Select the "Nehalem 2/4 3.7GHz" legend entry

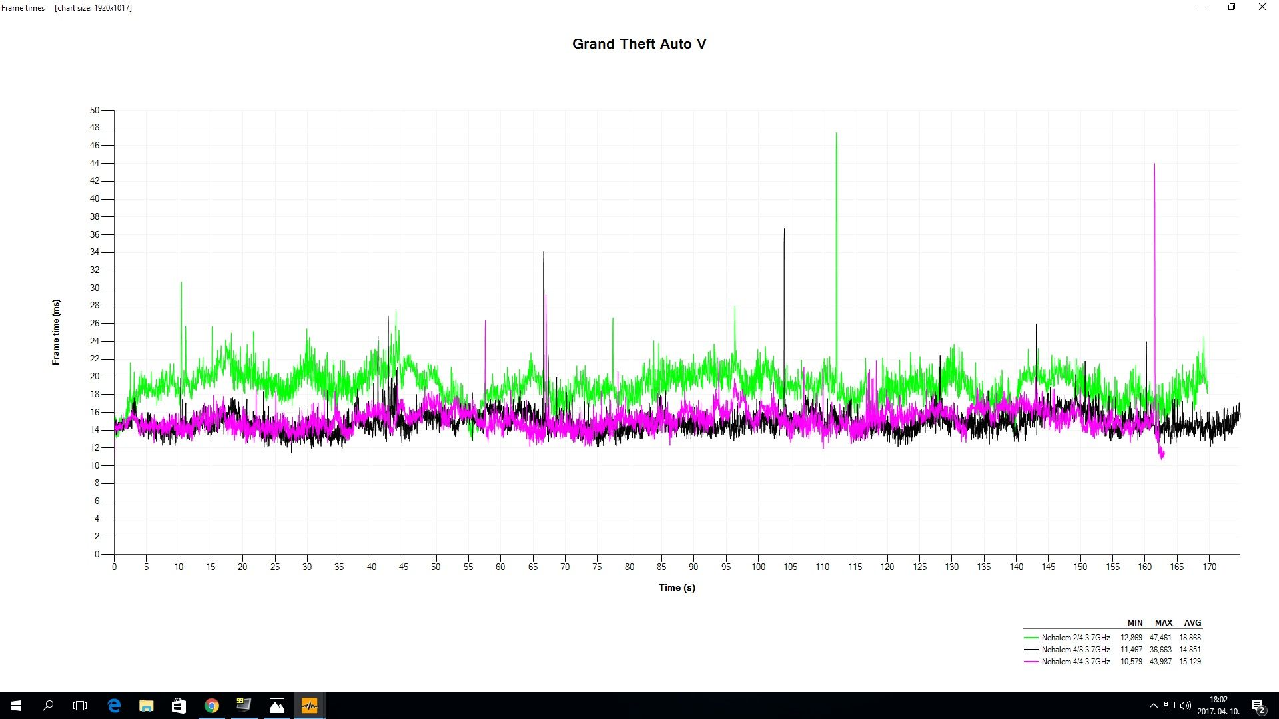(x=1076, y=638)
